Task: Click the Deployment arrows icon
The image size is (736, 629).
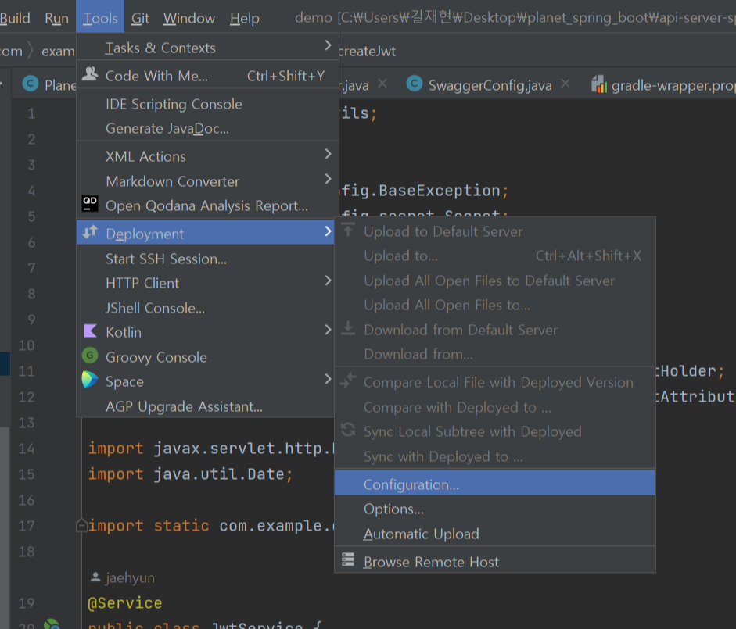Action: [90, 232]
